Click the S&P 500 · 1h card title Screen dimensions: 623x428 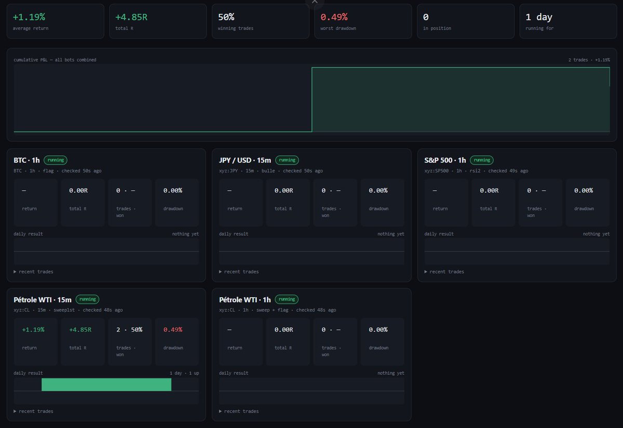pos(445,160)
